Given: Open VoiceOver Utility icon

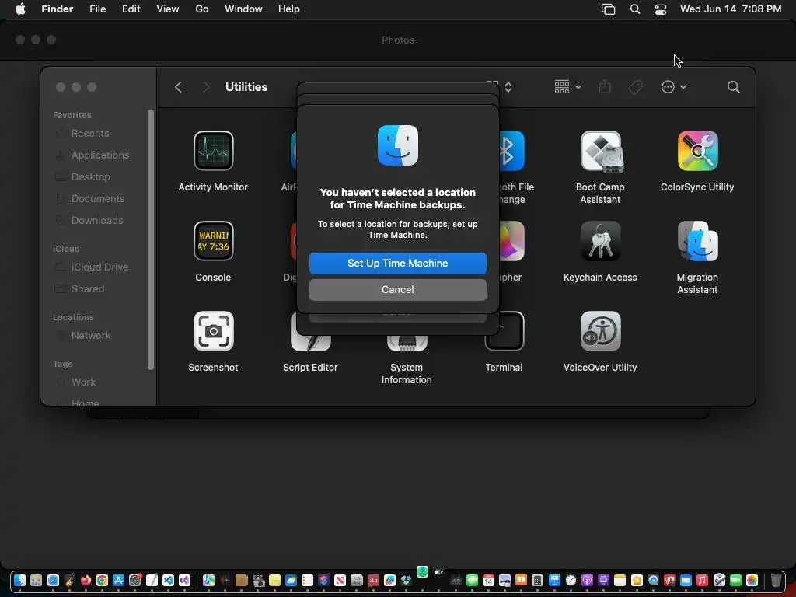Looking at the screenshot, I should [x=601, y=331].
